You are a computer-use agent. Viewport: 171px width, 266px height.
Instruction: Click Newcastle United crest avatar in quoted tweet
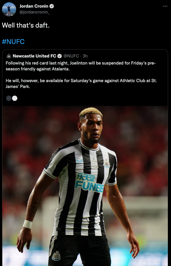click(x=9, y=56)
